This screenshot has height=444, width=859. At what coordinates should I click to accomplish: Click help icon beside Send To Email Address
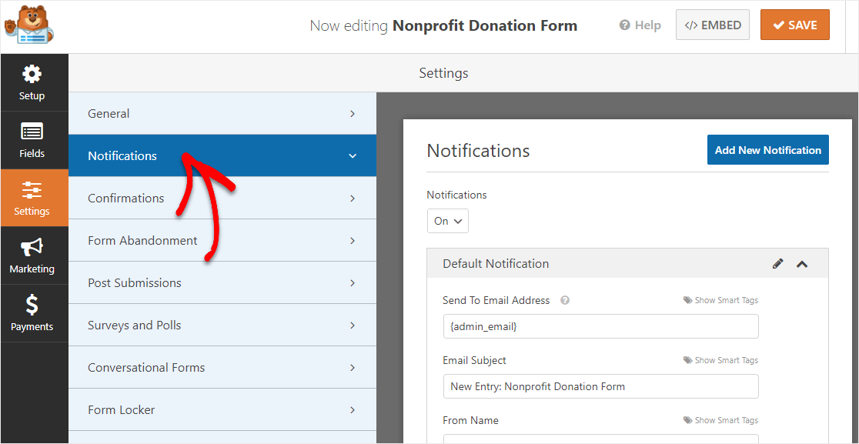pyautogui.click(x=565, y=301)
